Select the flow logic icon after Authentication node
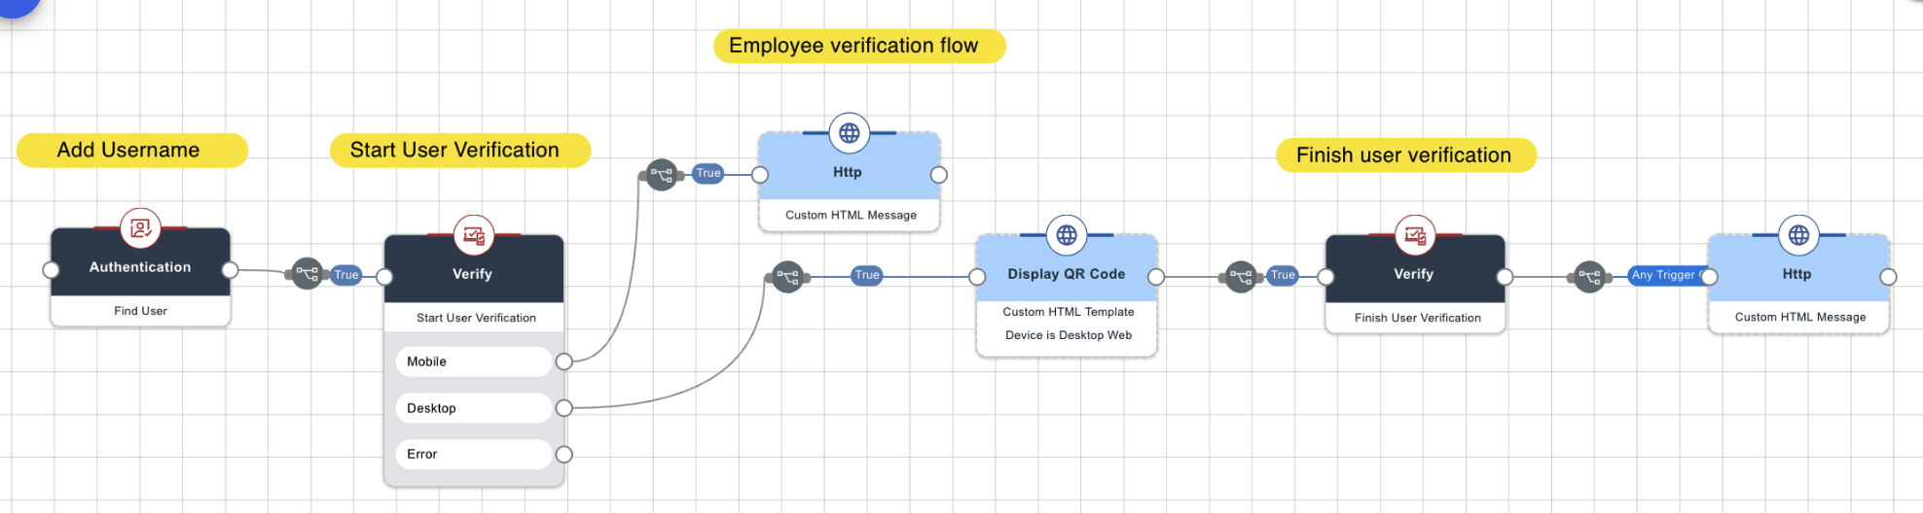This screenshot has width=1923, height=513. point(307,274)
